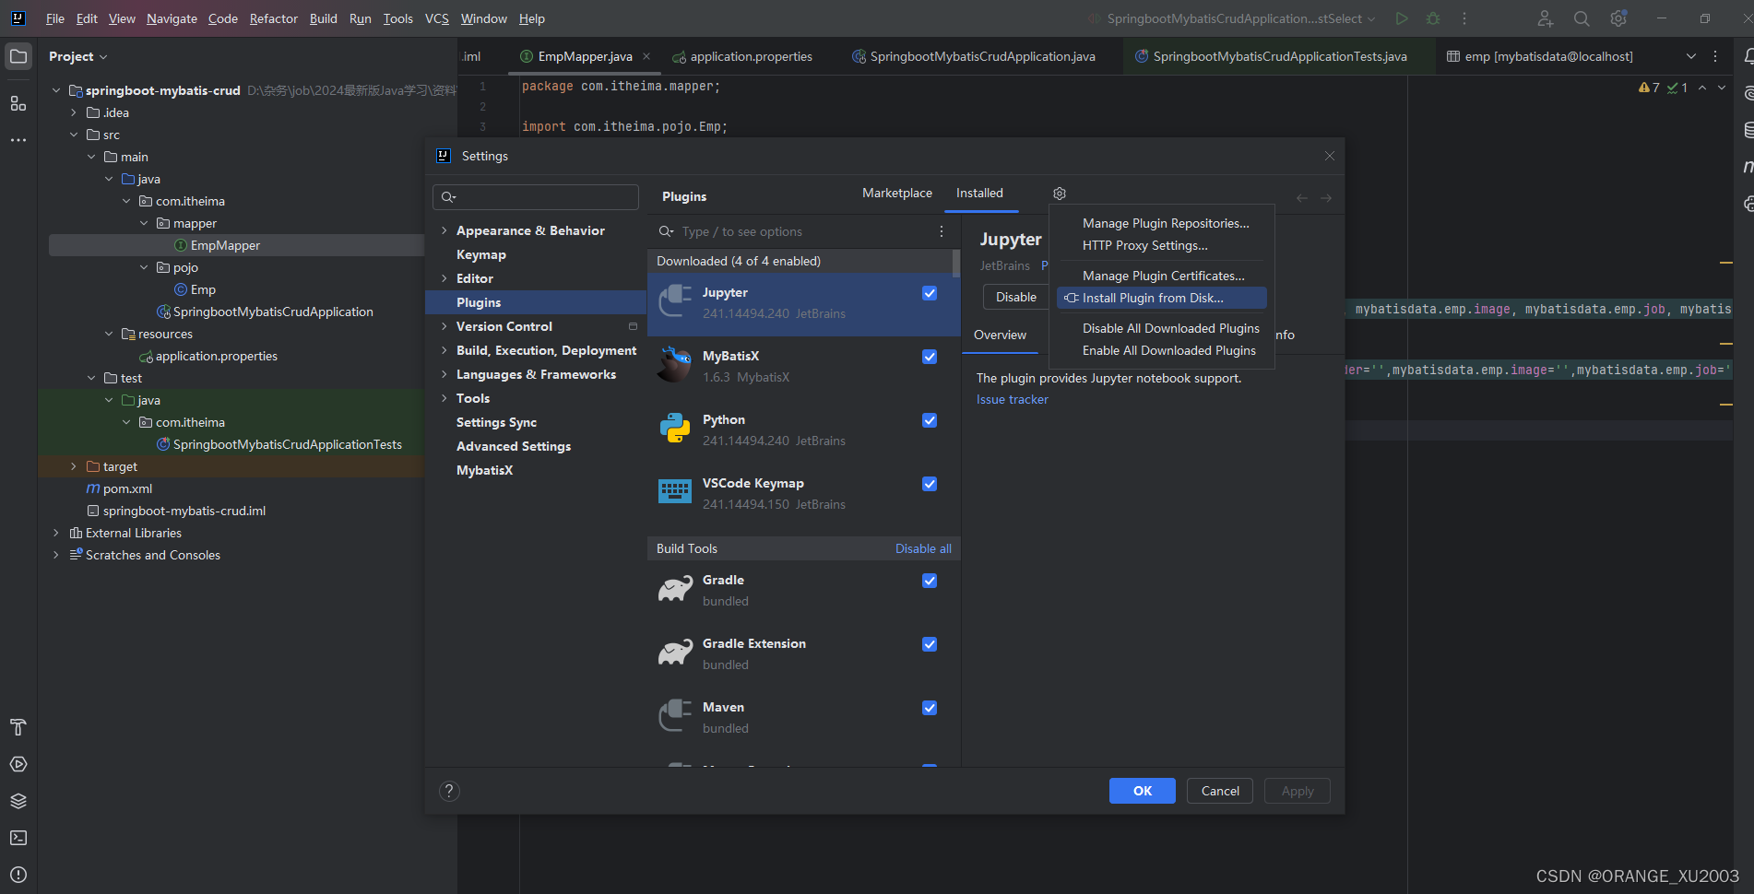1754x894 pixels.
Task: Click the Python plugin logo
Action: pos(675,429)
